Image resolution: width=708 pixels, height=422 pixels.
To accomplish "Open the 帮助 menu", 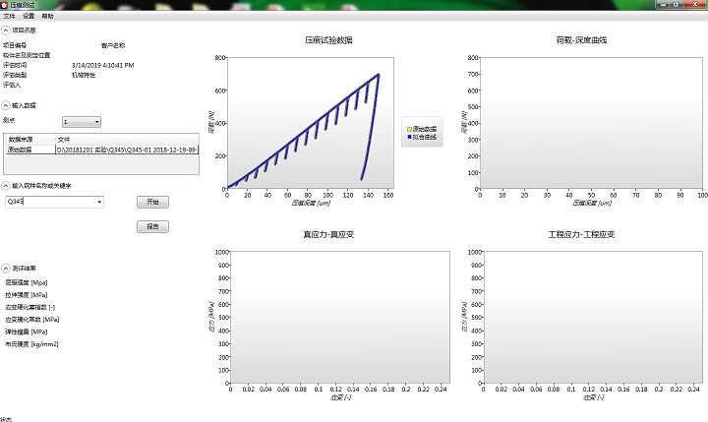I will (48, 17).
